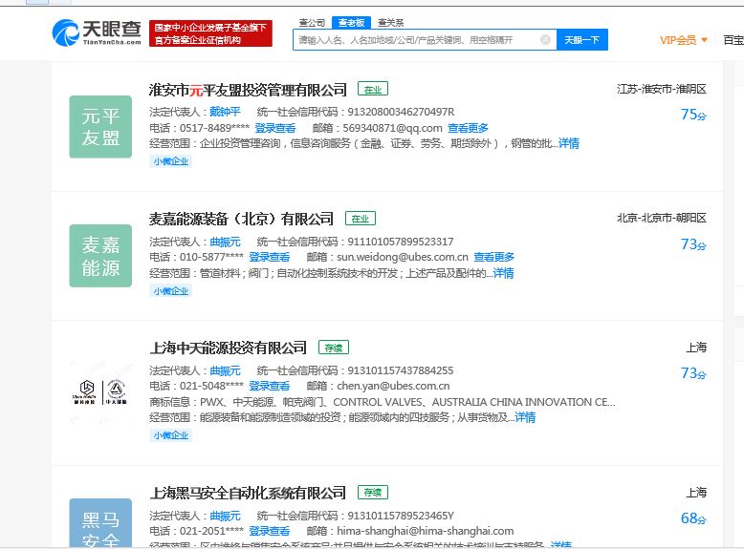Viewport: 744px width, 549px height.
Task: Open the 上海中天能源 company logo image
Action: pyautogui.click(x=100, y=392)
